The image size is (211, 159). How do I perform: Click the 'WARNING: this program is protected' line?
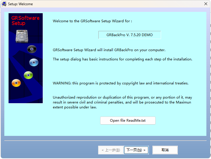pos(121,83)
